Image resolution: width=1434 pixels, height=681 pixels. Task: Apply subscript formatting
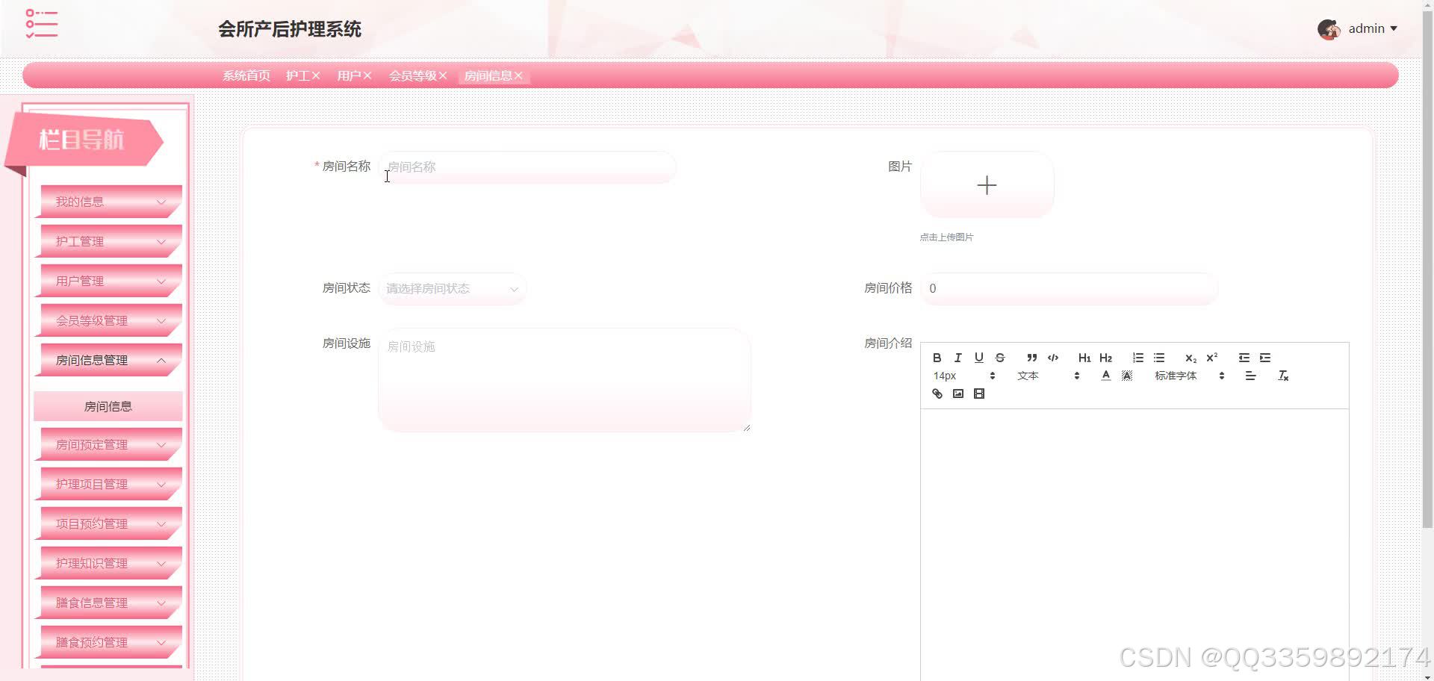[1191, 358]
